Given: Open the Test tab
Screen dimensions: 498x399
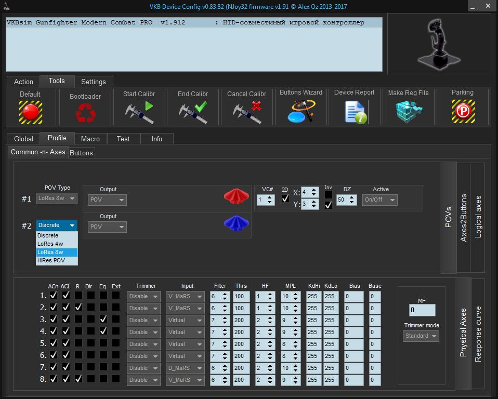Looking at the screenshot, I should pos(123,139).
